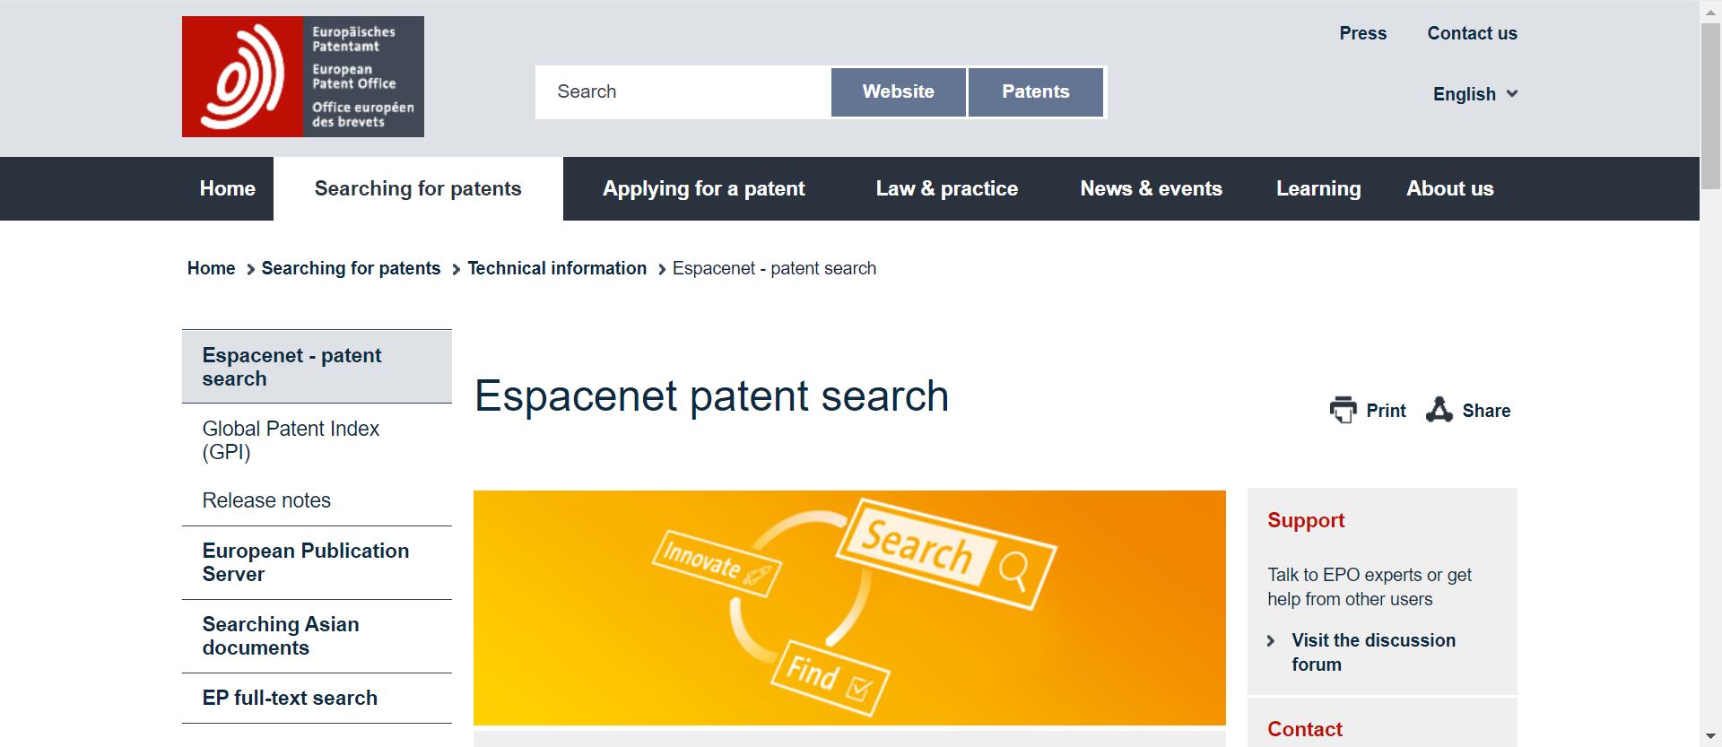
Task: Click the Espacenet orange banner image
Action: point(849,608)
